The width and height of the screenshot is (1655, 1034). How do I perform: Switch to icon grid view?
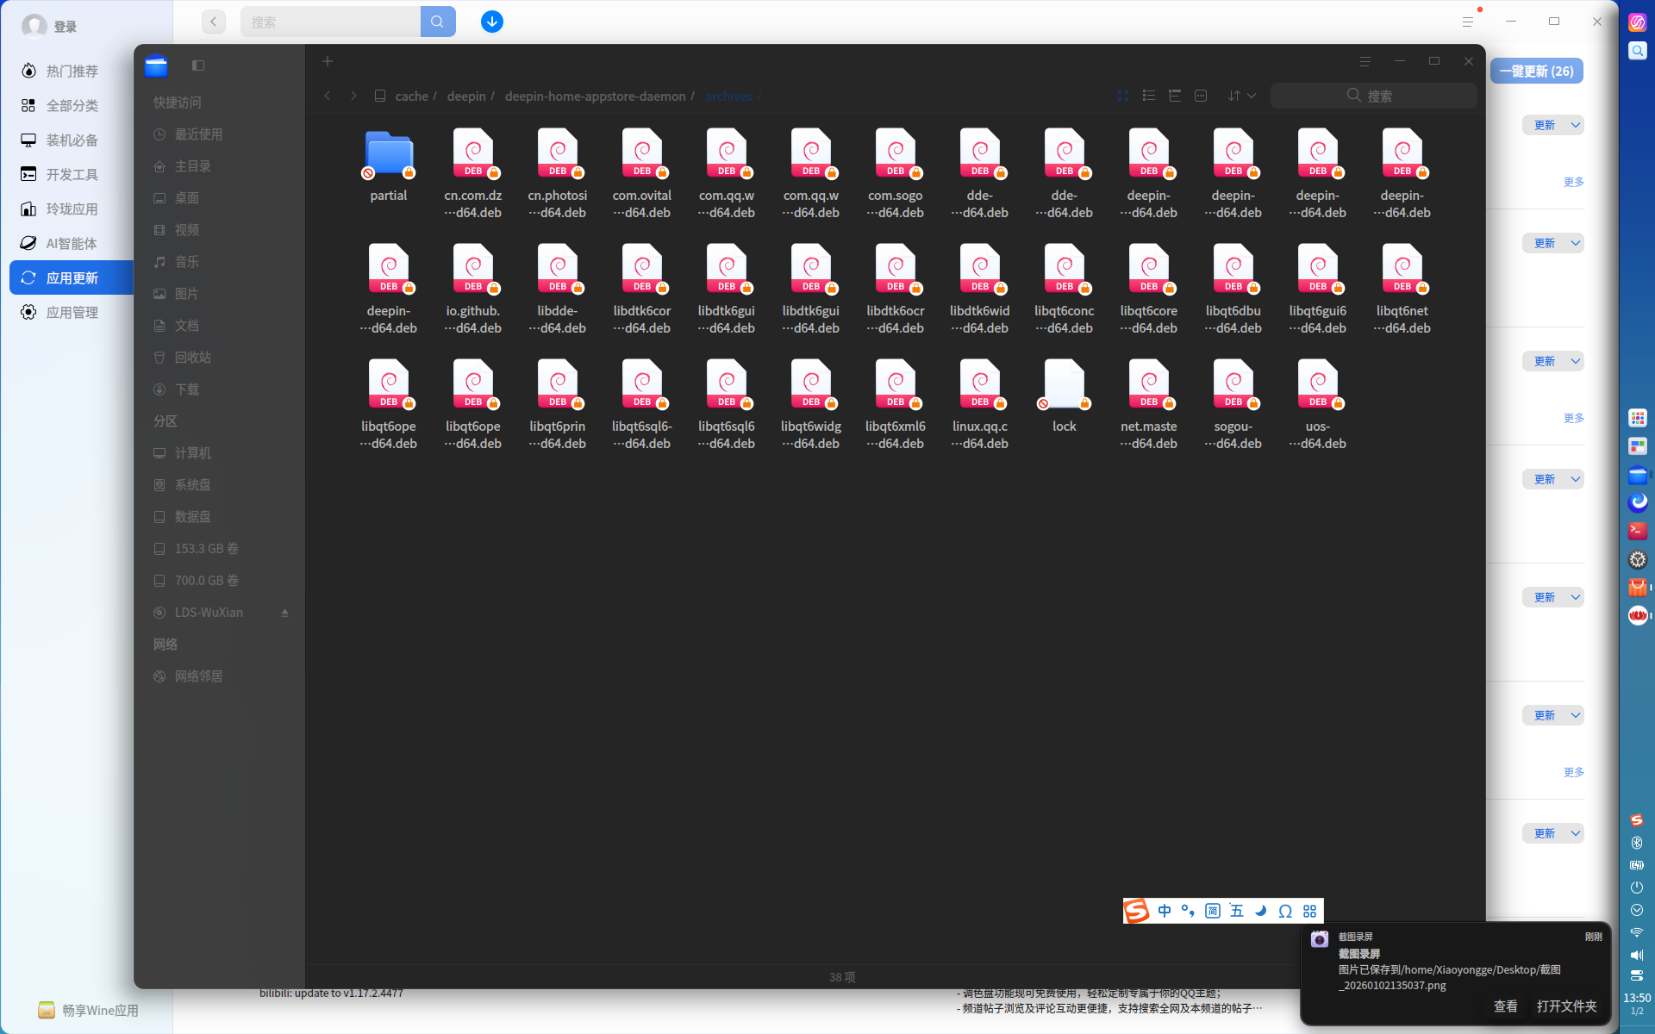pyautogui.click(x=1122, y=96)
